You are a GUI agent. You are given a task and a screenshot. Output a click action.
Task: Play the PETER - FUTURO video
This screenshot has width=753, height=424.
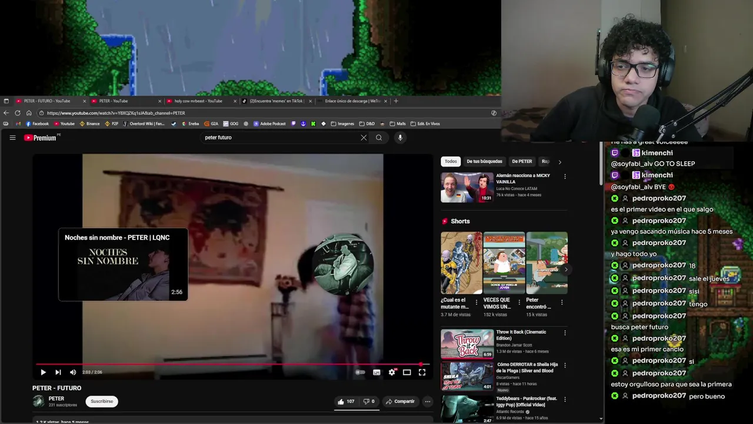[x=43, y=372]
